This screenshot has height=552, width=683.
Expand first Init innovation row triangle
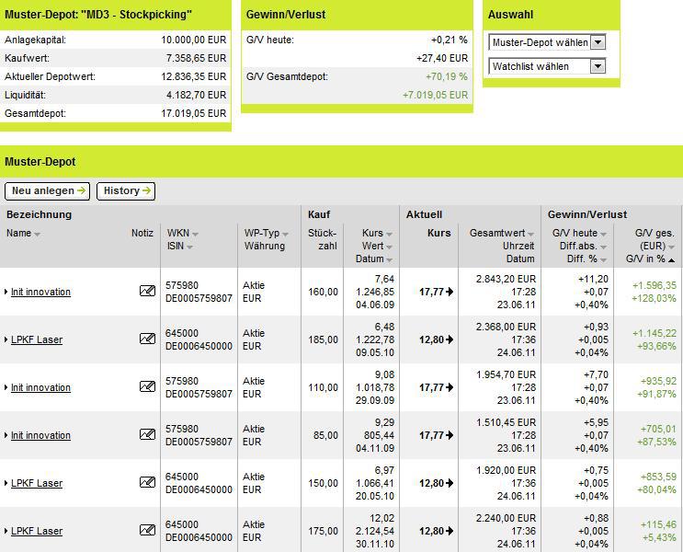coord(6,292)
